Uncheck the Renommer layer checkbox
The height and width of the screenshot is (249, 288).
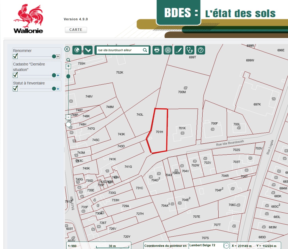pyautogui.click(x=15, y=56)
